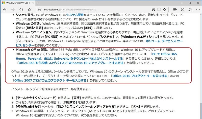Toggle reading view book icon

[159, 10]
